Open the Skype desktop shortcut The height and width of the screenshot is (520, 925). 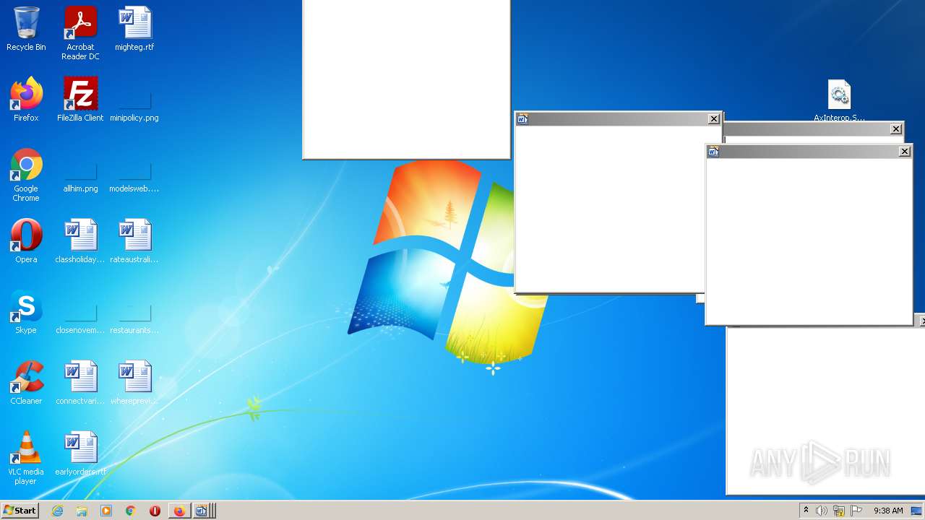26,312
